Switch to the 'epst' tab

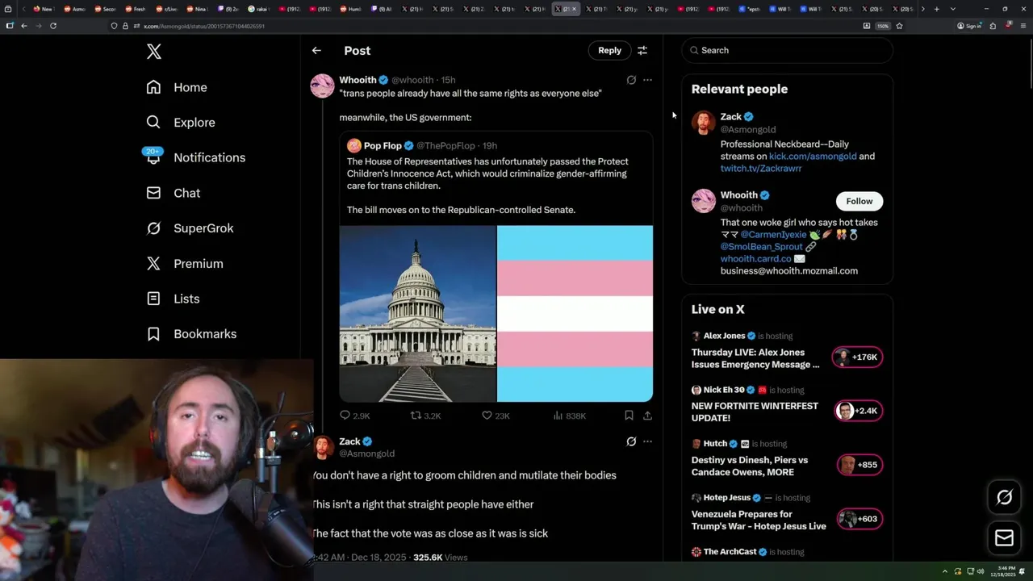click(748, 9)
